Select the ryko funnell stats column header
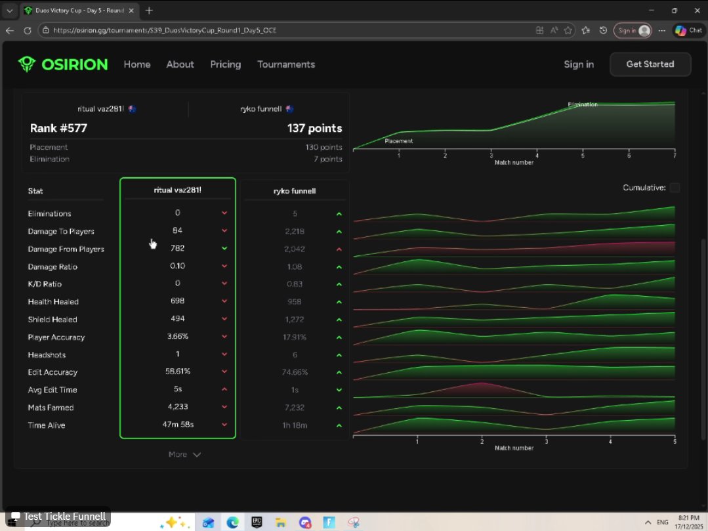This screenshot has width=708, height=531. (x=295, y=191)
